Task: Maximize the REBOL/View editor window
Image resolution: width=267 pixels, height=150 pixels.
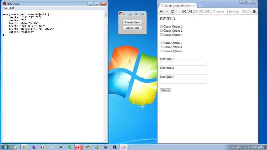Action: pos(97,4)
